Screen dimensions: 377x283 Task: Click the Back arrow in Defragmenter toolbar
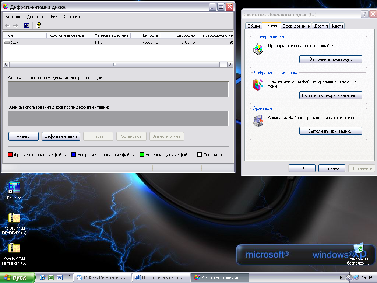click(7, 25)
